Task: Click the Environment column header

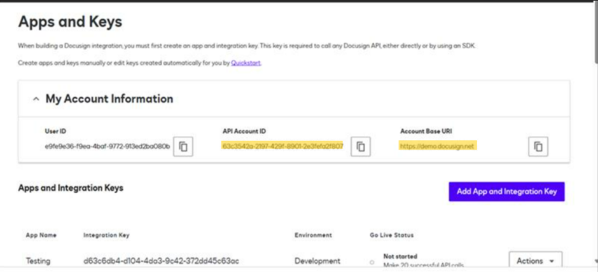Action: click(313, 235)
